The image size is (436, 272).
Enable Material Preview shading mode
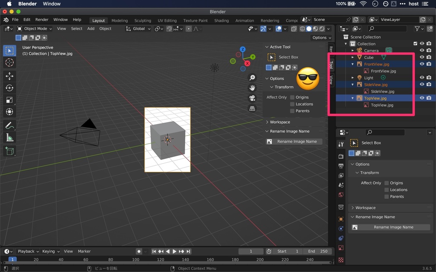pos(315,29)
